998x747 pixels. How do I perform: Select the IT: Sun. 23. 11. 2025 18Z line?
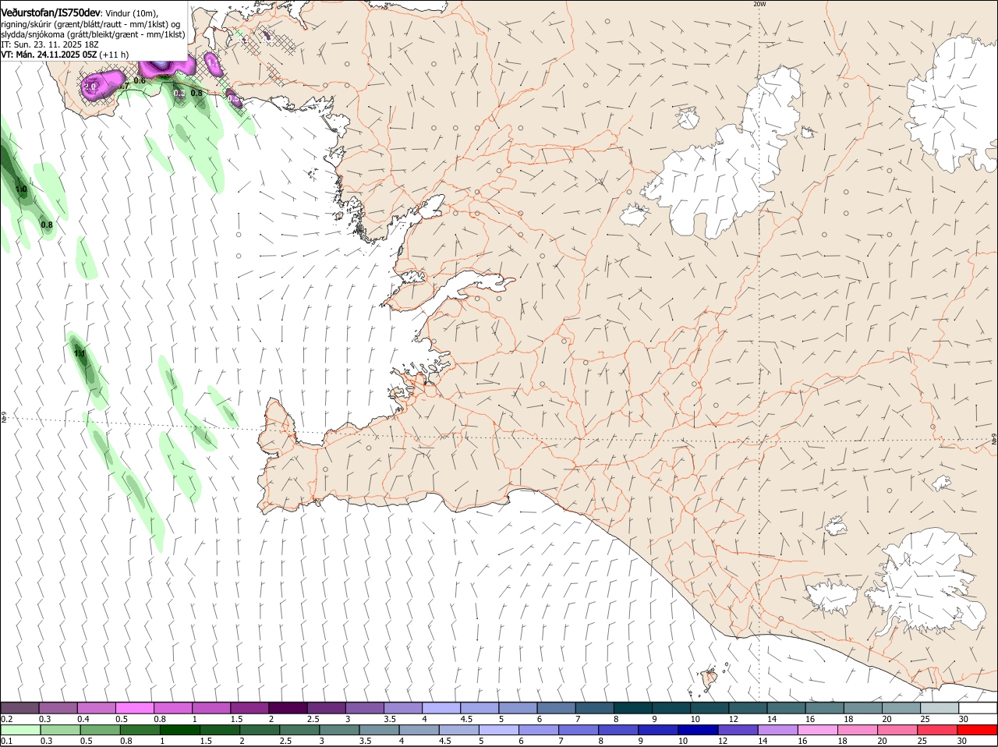coord(48,44)
